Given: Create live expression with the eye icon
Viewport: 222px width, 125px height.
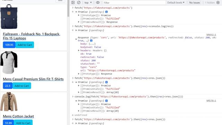Looking at the screenshot, I should click(x=98, y=2).
